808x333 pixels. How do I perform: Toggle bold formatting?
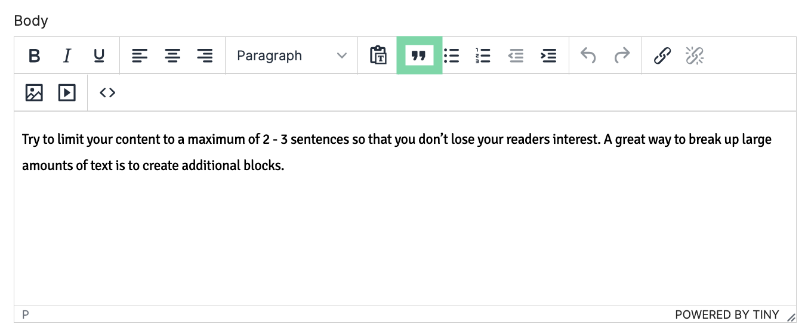35,56
